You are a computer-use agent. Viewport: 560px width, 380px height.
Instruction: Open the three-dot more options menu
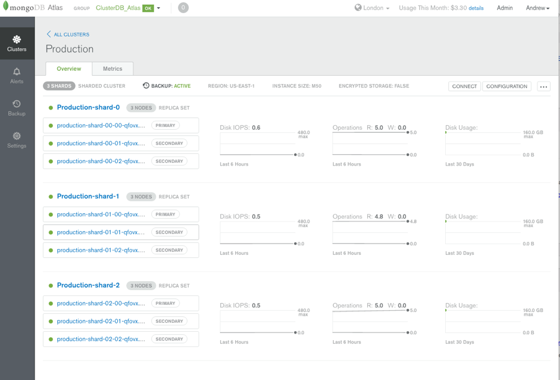(x=543, y=86)
